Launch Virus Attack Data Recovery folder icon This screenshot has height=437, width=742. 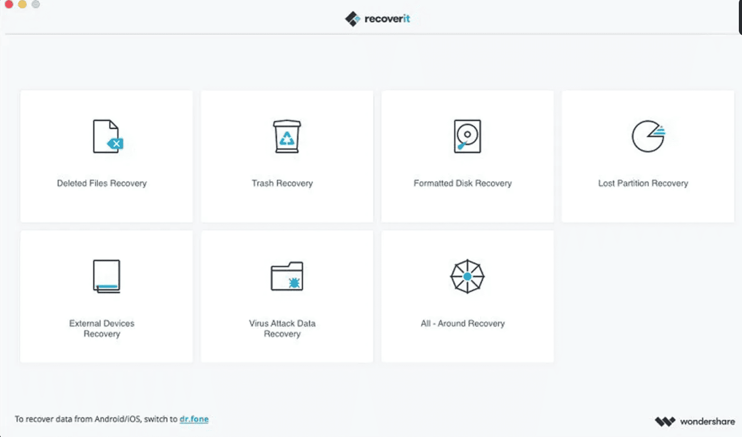pos(287,276)
